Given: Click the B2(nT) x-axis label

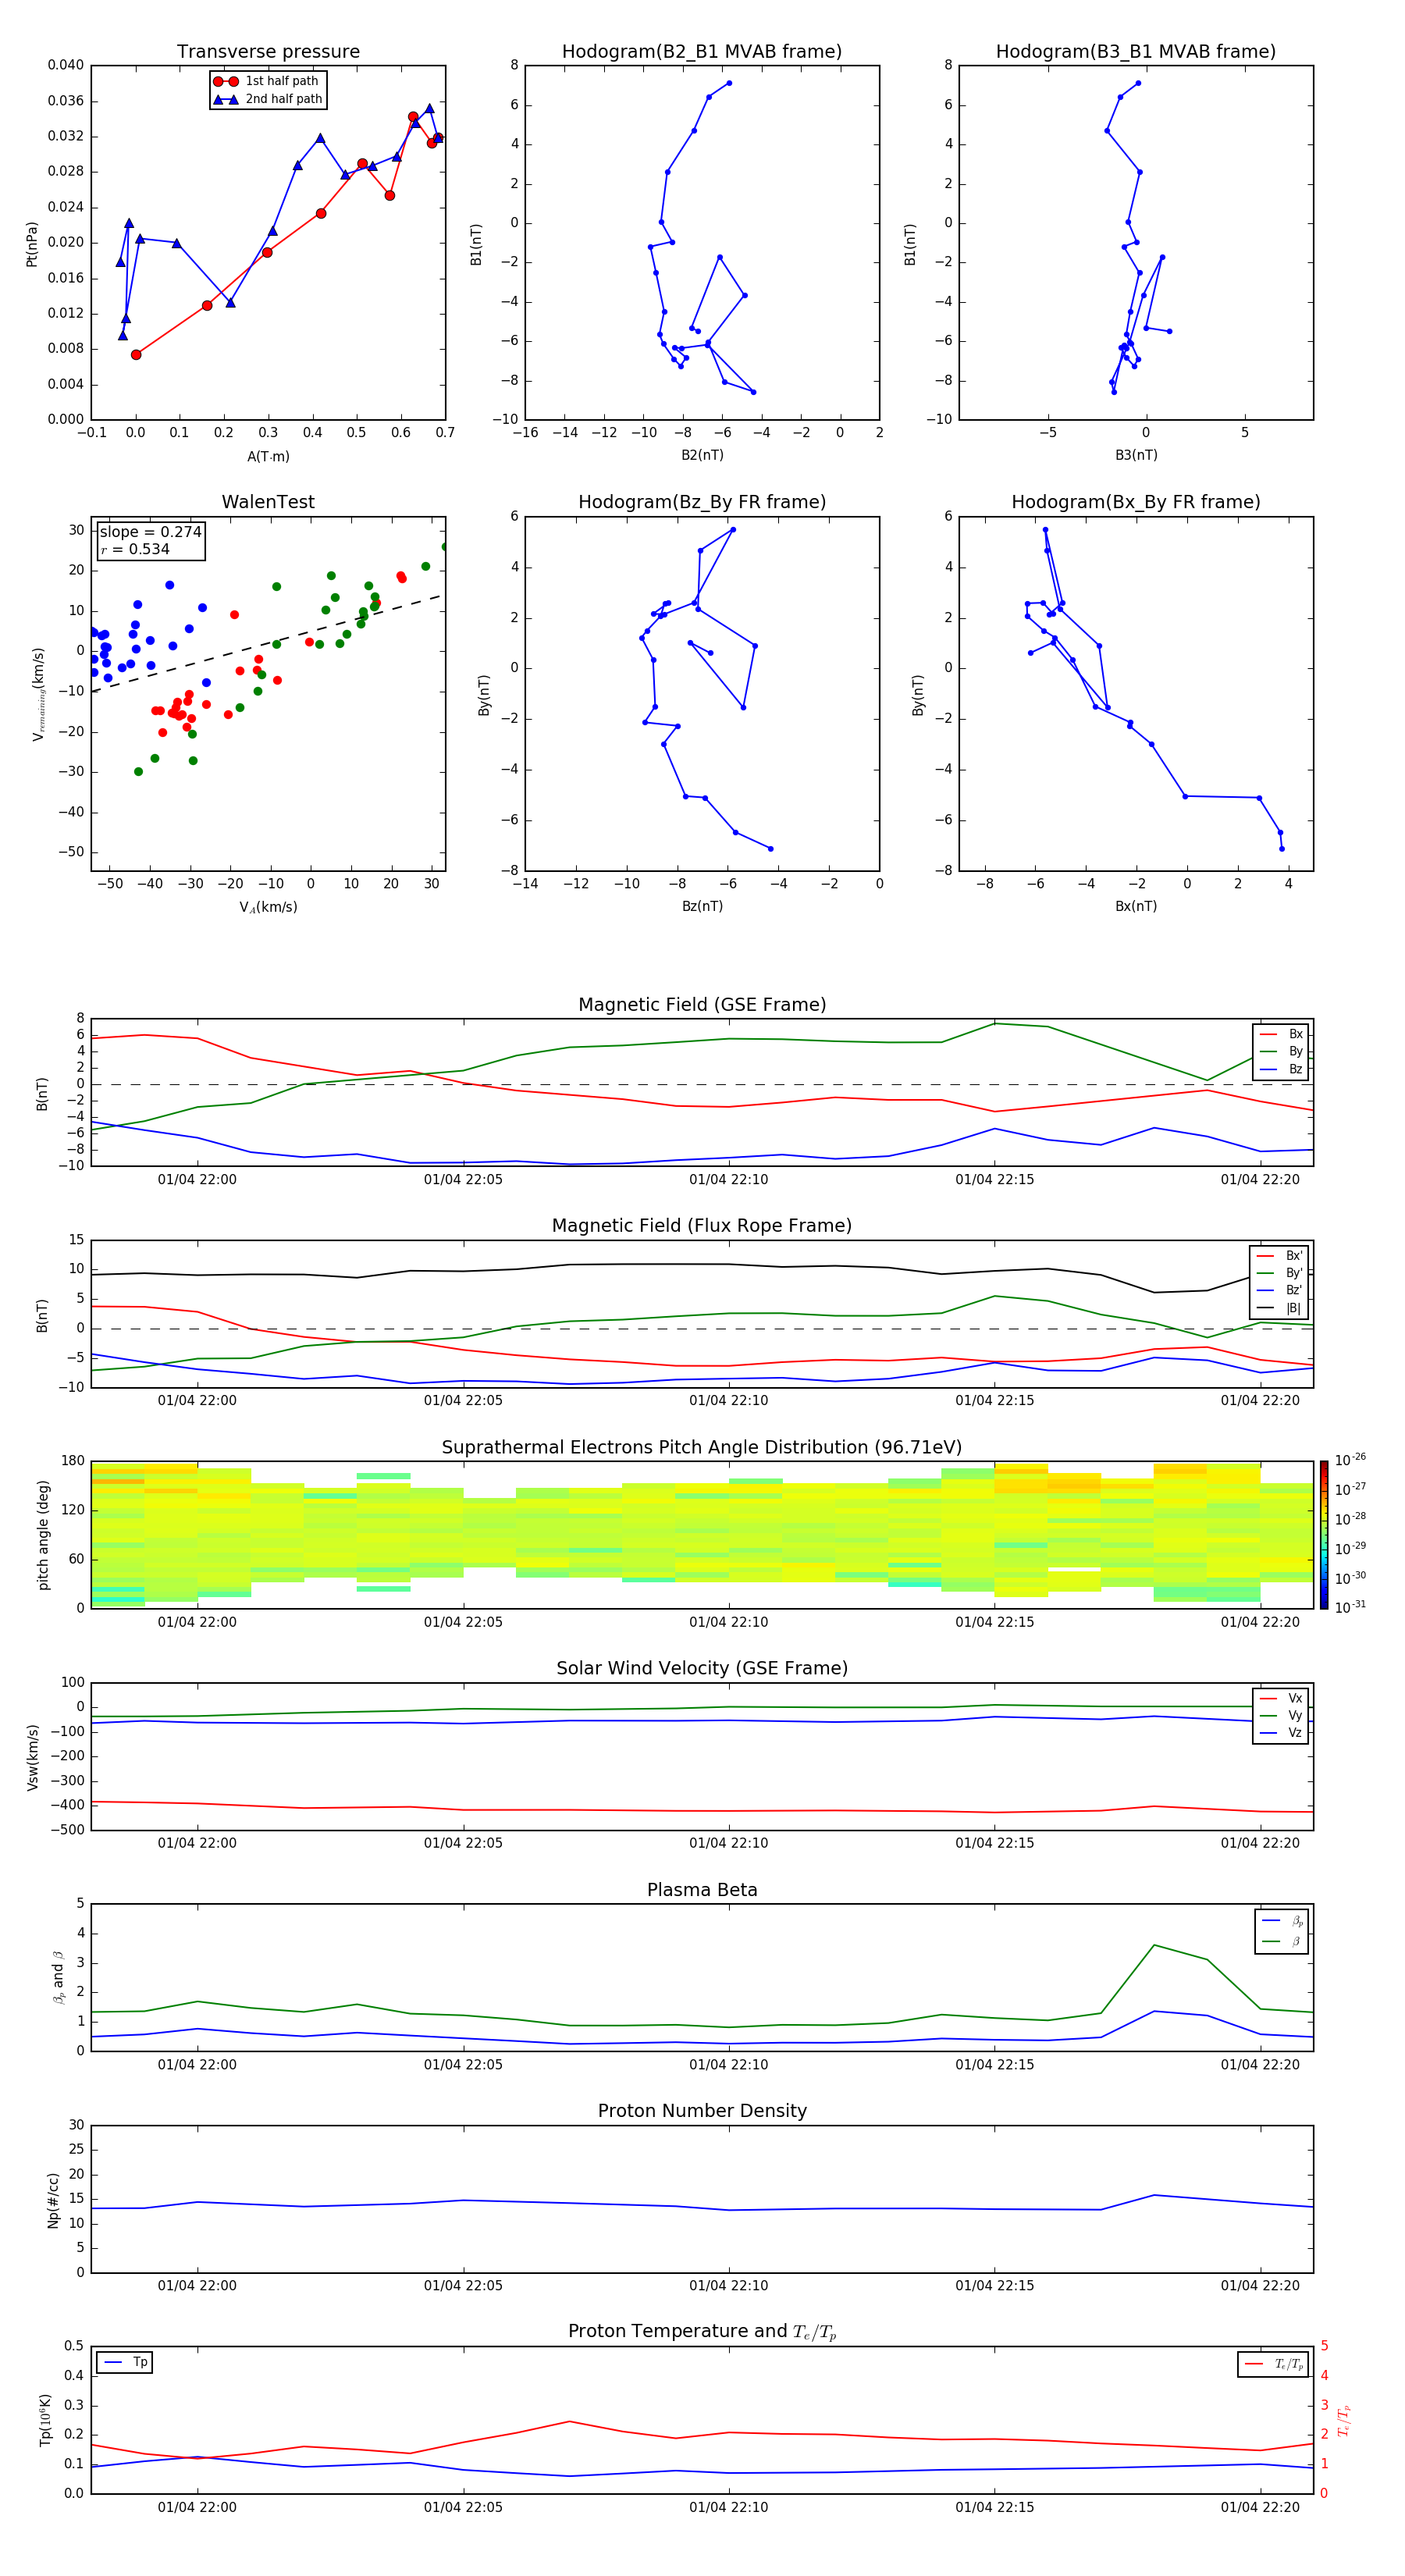Looking at the screenshot, I should tap(702, 455).
